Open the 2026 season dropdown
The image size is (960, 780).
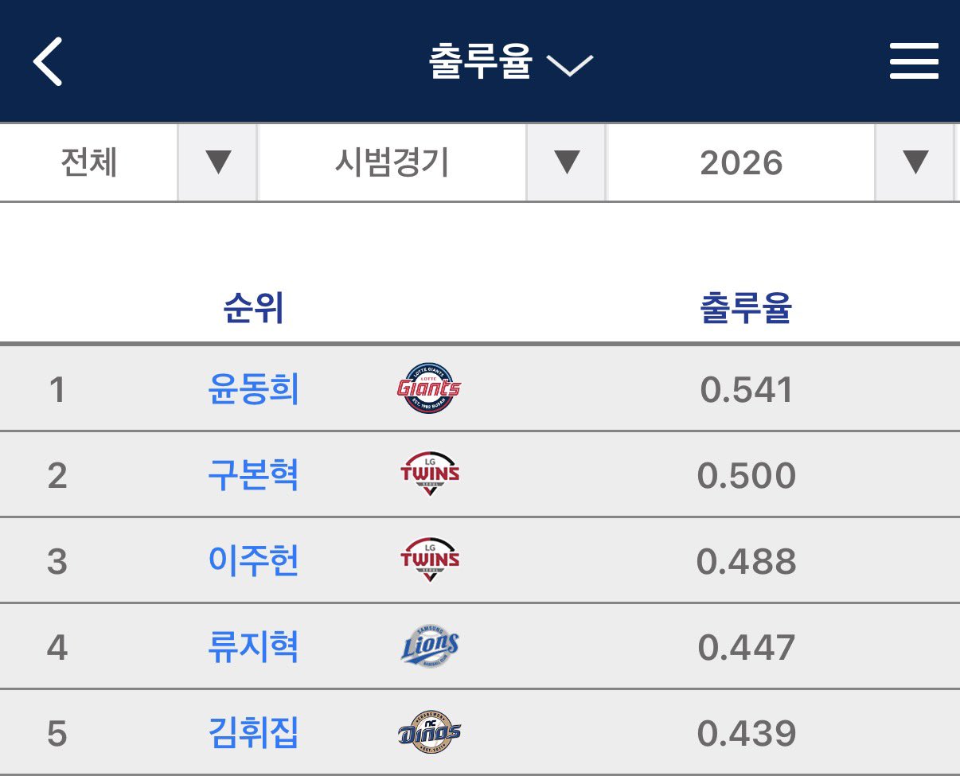tap(741, 163)
